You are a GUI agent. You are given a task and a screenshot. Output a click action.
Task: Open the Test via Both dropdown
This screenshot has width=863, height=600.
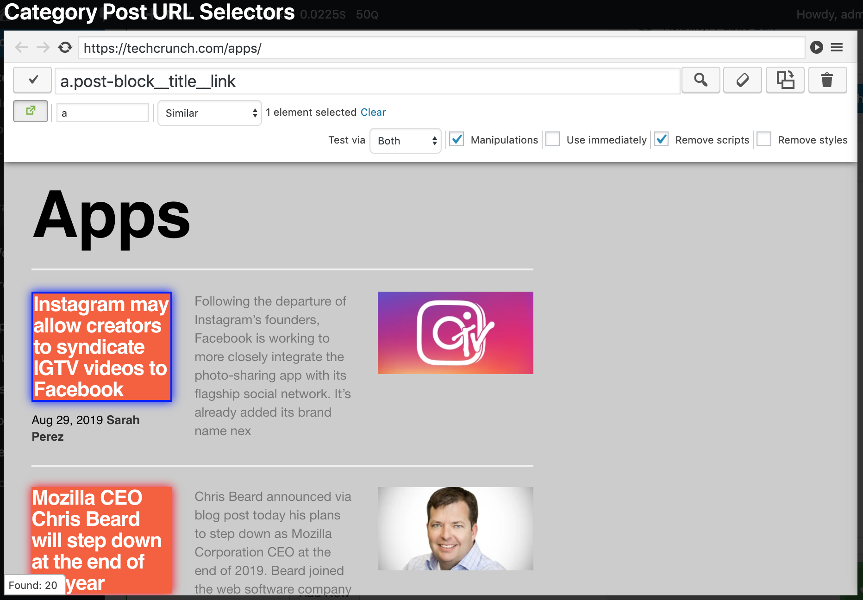pos(406,141)
